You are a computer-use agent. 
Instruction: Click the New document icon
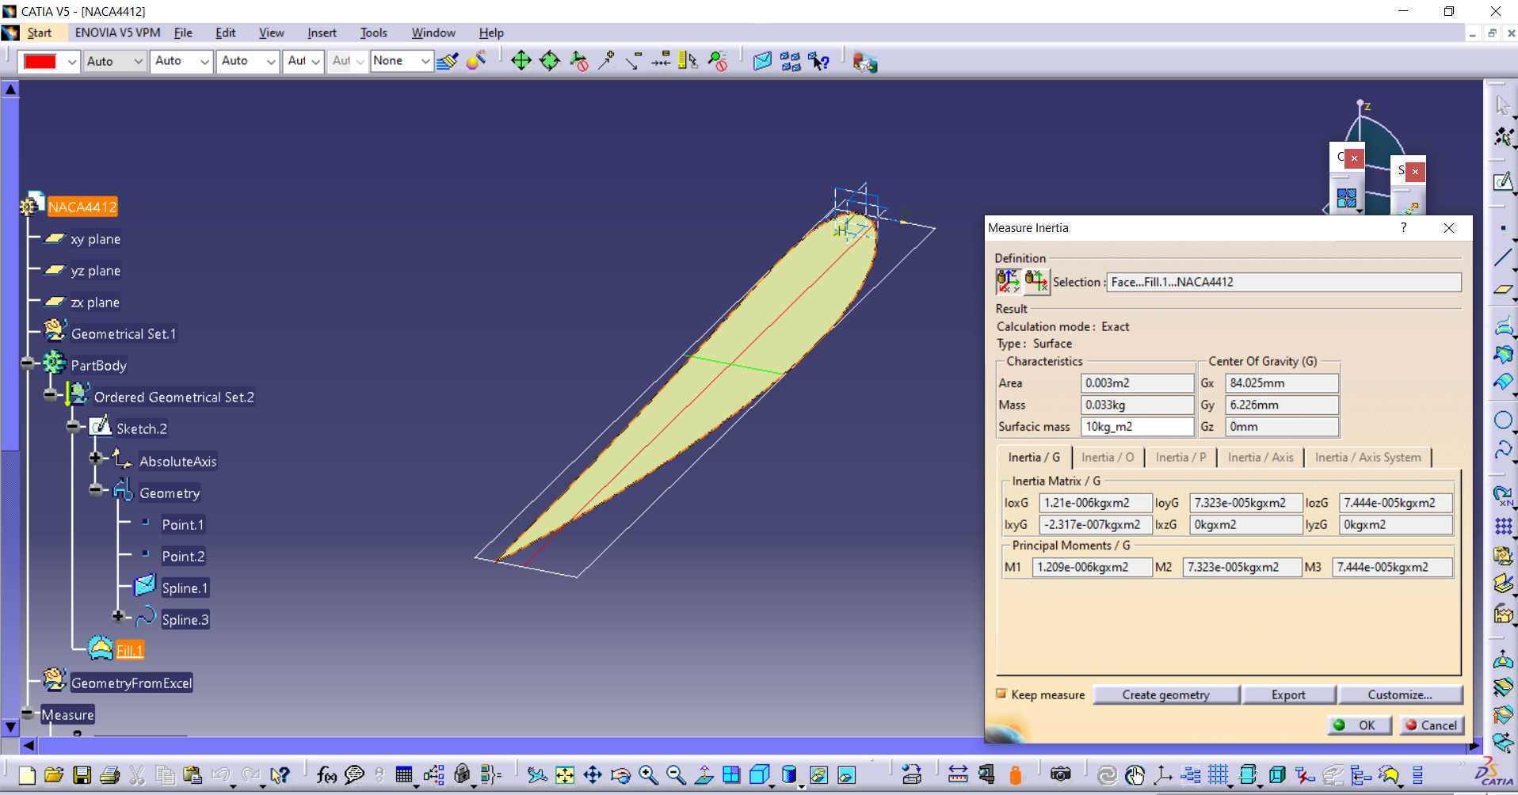[26, 775]
